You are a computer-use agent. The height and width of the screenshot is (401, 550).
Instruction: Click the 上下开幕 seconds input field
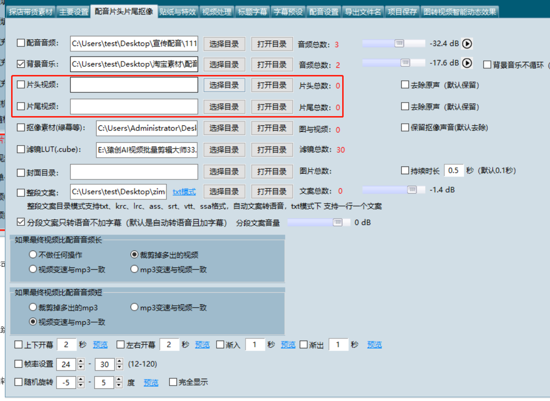(x=67, y=345)
